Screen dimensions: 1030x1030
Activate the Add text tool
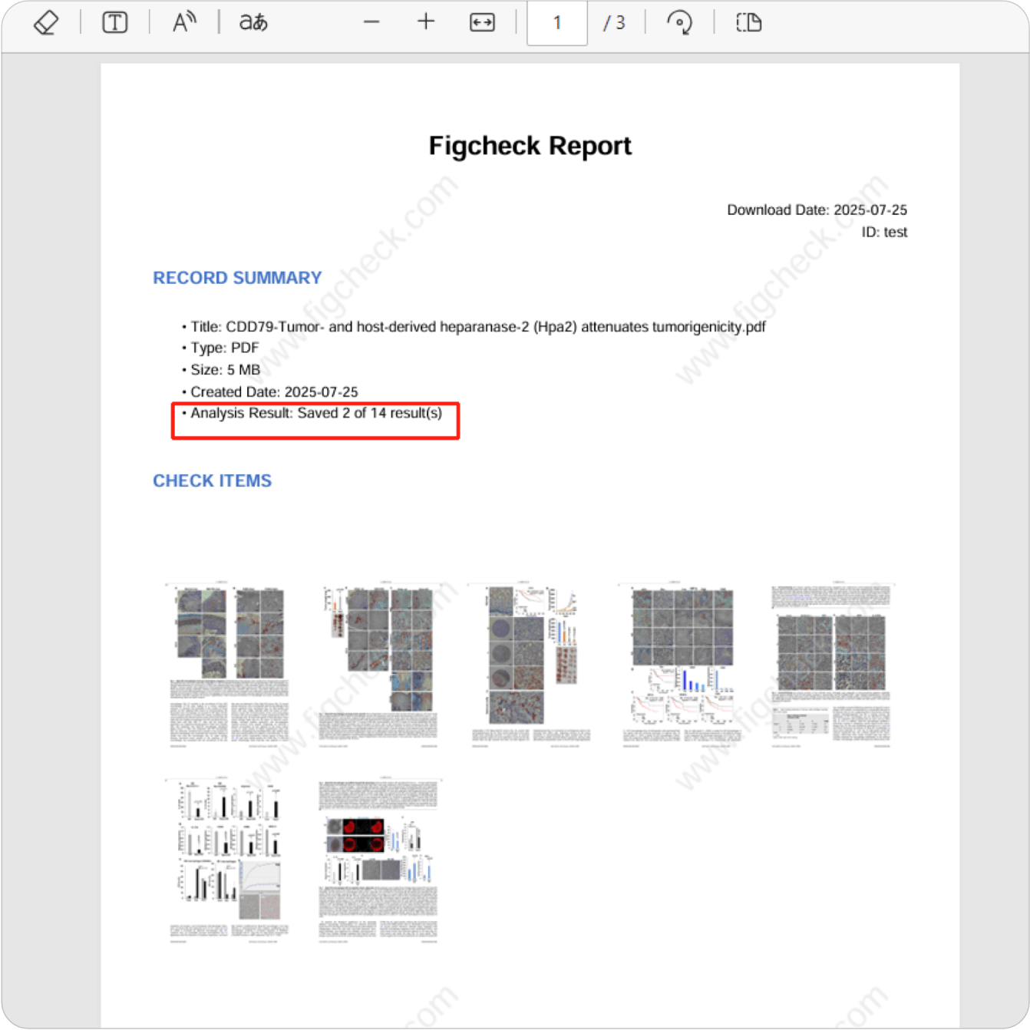pyautogui.click(x=114, y=22)
